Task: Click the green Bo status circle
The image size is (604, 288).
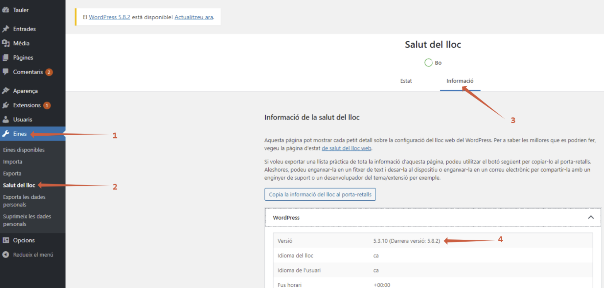Action: click(428, 63)
